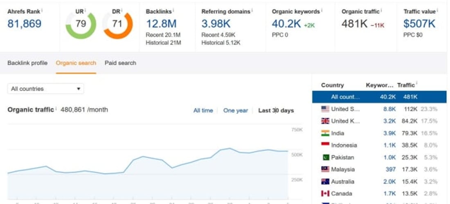The width and height of the screenshot is (450, 204).
Task: Select Last 30 days range
Action: (276, 111)
